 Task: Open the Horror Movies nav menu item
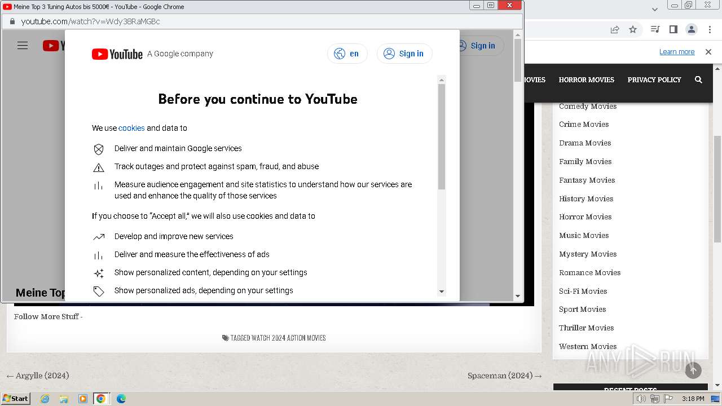coord(587,80)
